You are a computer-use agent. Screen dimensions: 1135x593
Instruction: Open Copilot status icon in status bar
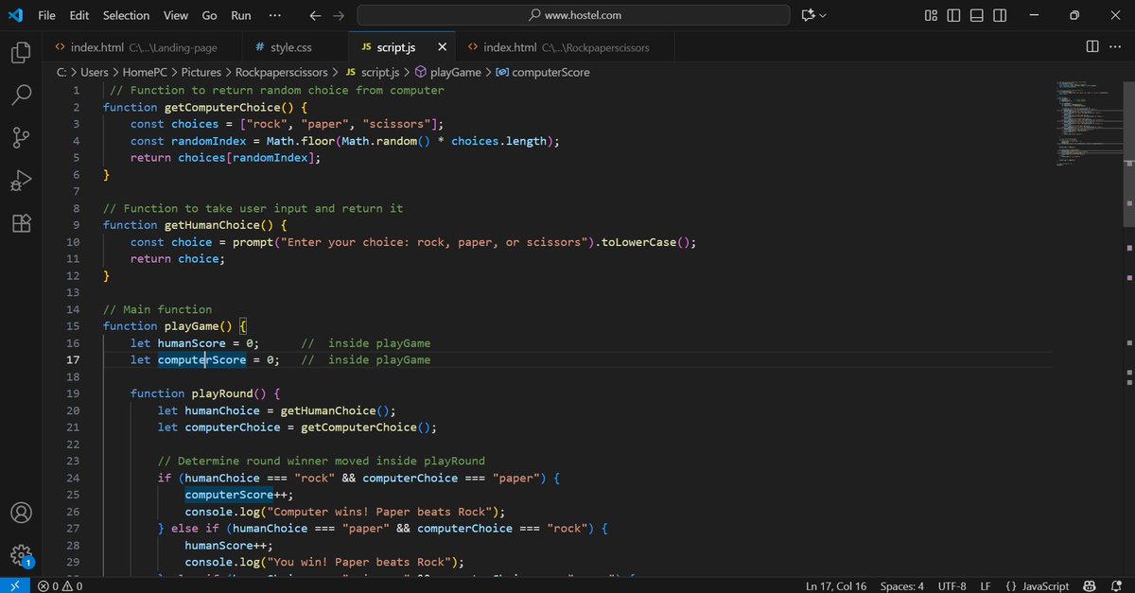[x=1090, y=586]
